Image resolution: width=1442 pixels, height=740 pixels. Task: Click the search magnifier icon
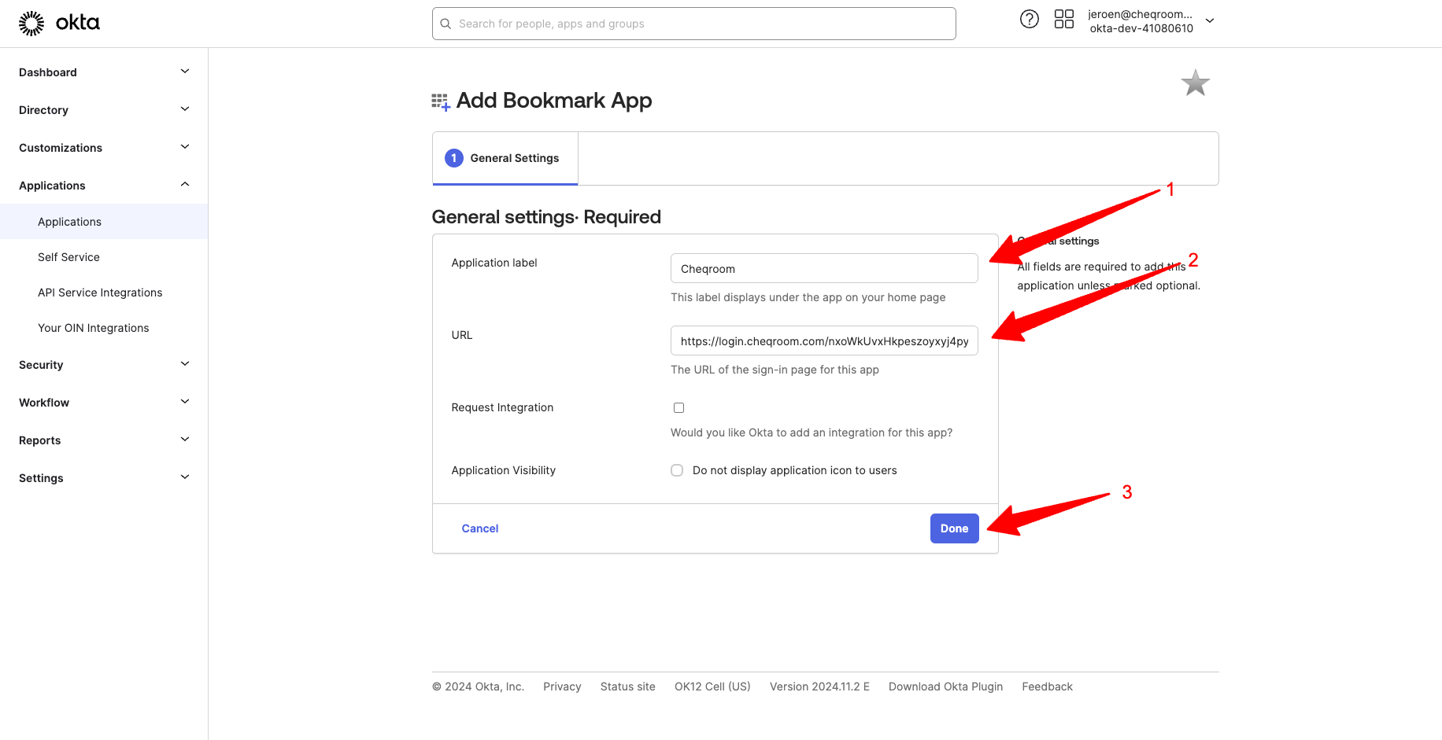[x=446, y=24]
